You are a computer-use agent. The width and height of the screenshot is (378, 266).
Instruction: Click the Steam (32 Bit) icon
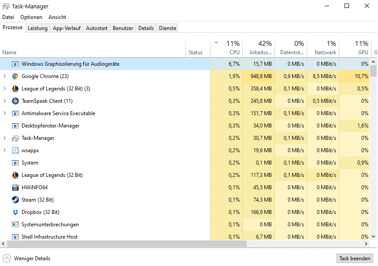point(15,200)
